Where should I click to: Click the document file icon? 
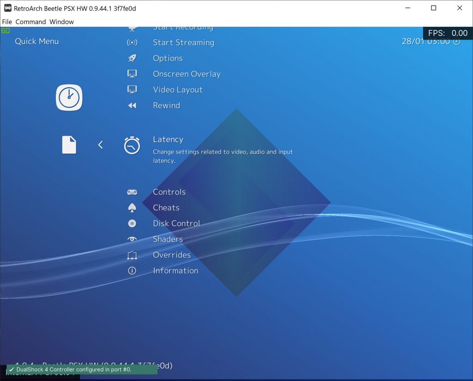coord(69,145)
